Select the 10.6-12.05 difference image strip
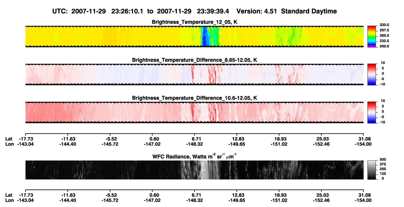The image size is (404, 207). (x=194, y=112)
